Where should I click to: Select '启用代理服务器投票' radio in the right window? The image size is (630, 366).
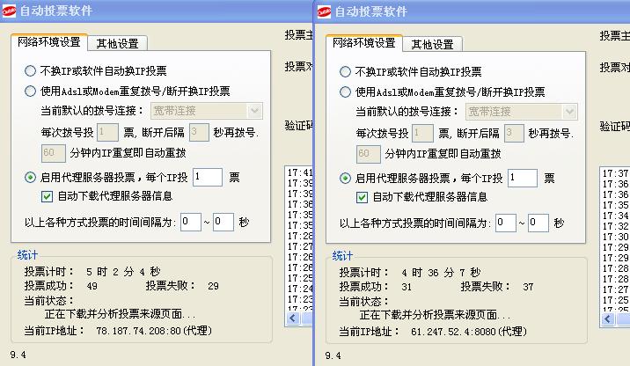click(345, 178)
